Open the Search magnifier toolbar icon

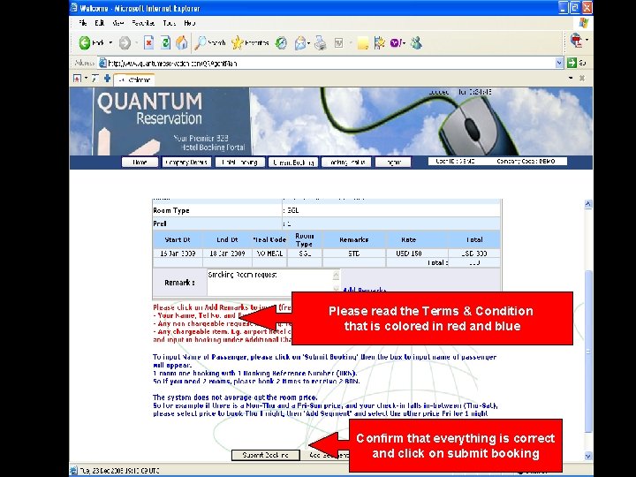(201, 42)
